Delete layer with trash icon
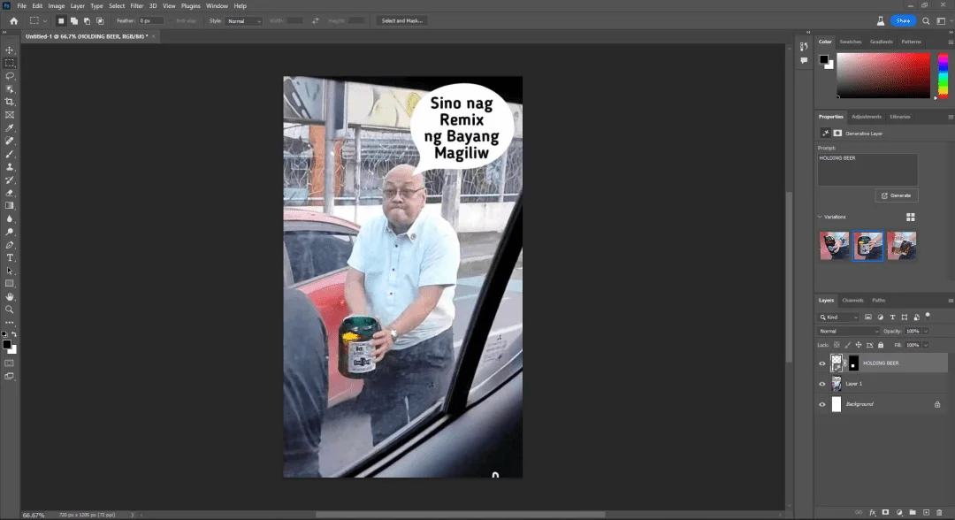 click(939, 513)
